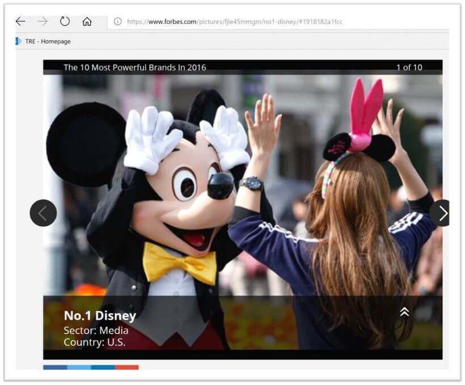Image resolution: width=465 pixels, height=385 pixels.
Task: Click the '1 of 10' slide counter
Action: [x=409, y=67]
